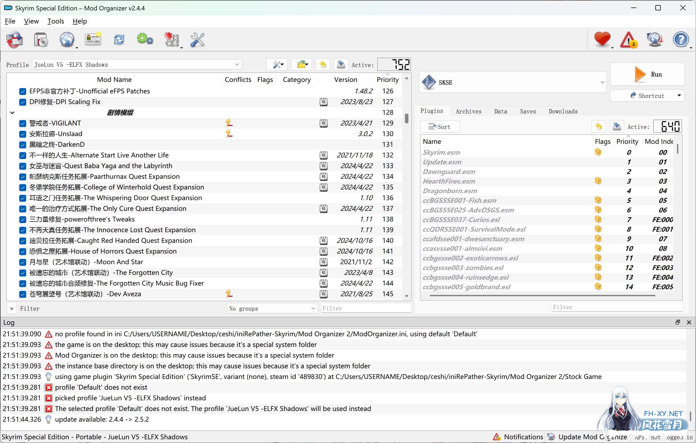Click the Sort plugins button
The image size is (696, 443).
click(440, 127)
